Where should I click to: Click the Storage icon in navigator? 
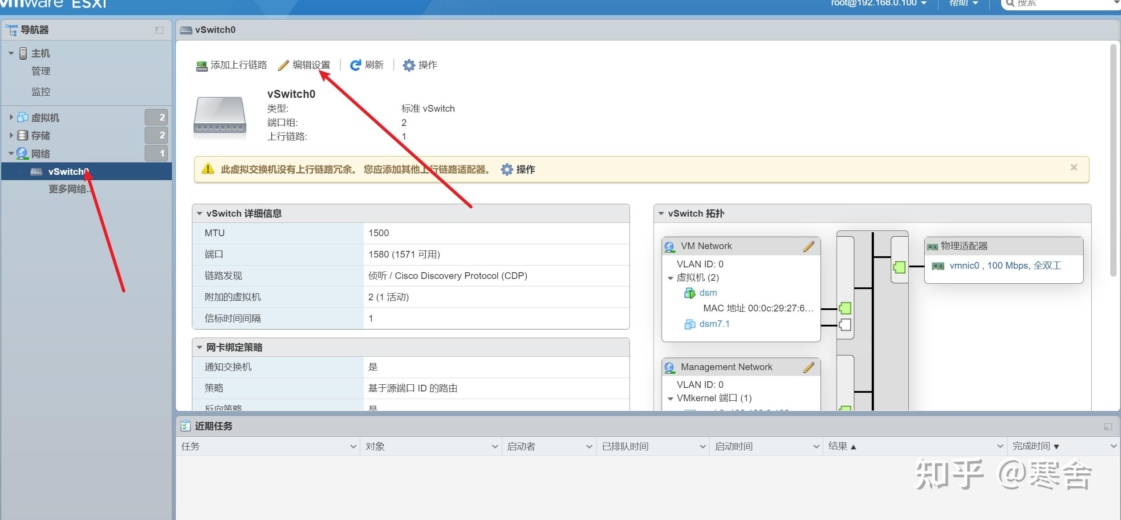[x=22, y=135]
